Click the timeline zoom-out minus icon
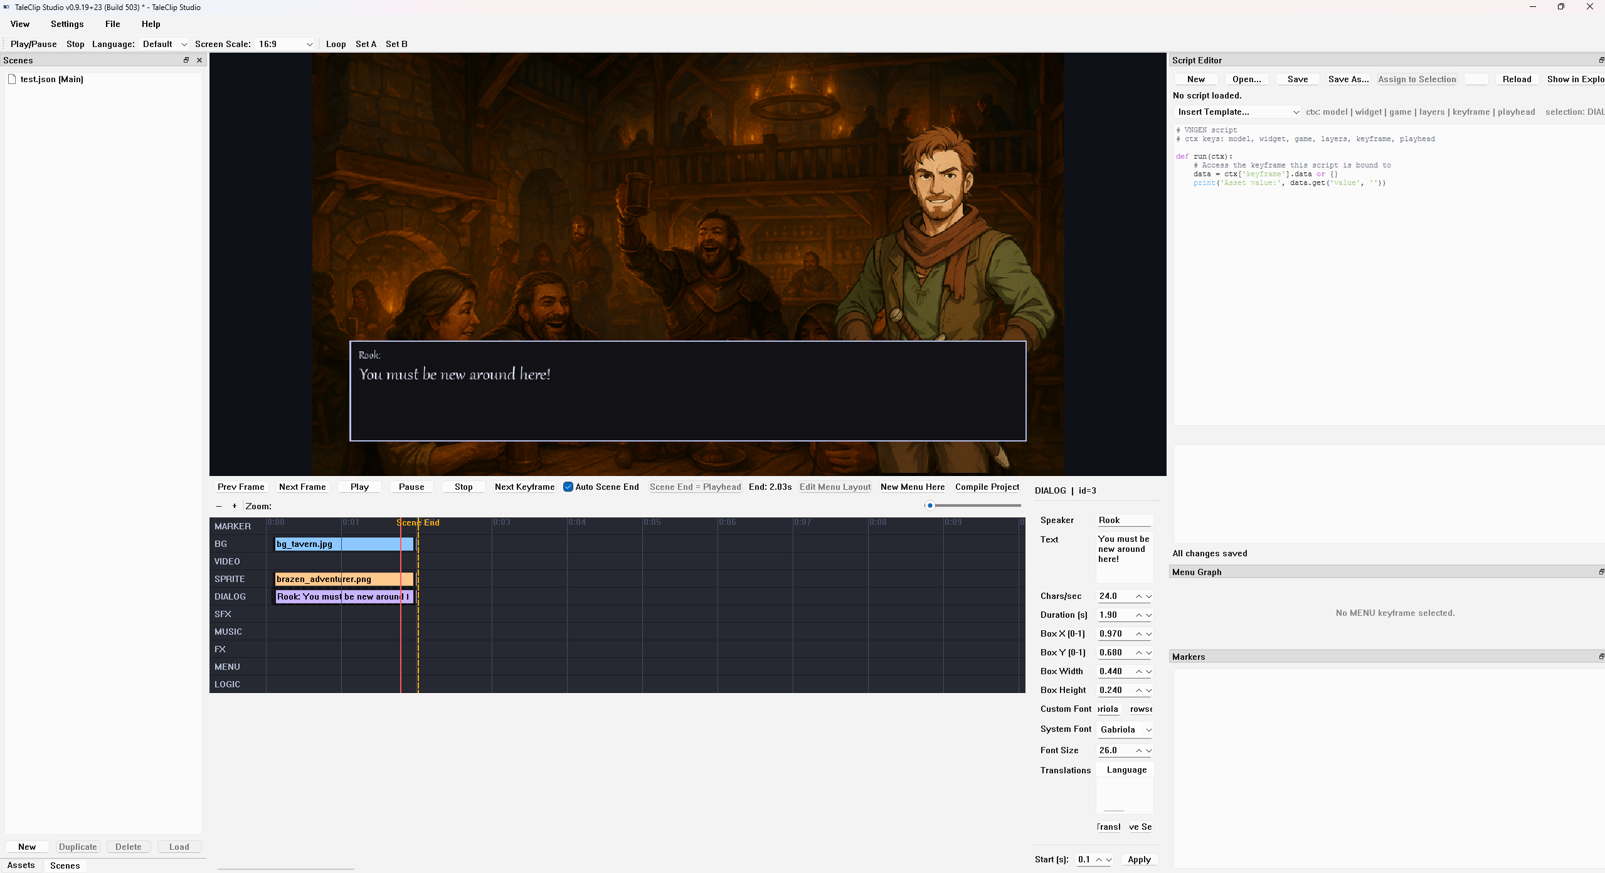 [x=219, y=506]
